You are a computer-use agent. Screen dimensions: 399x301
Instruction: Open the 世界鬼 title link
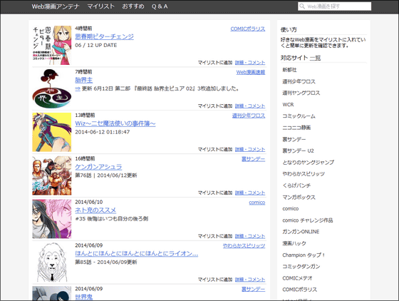84,297
